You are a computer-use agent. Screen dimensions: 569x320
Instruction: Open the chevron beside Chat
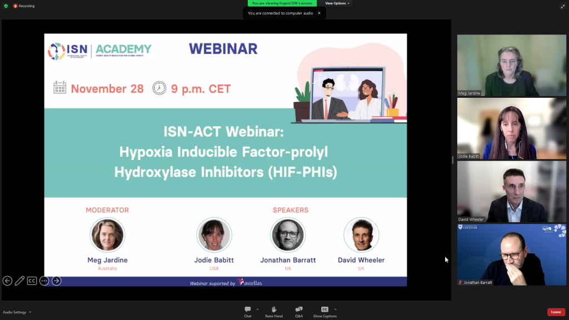click(257, 309)
